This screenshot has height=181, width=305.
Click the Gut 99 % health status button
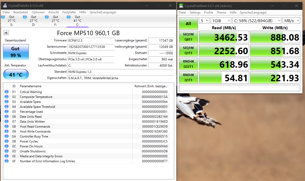[16, 52]
